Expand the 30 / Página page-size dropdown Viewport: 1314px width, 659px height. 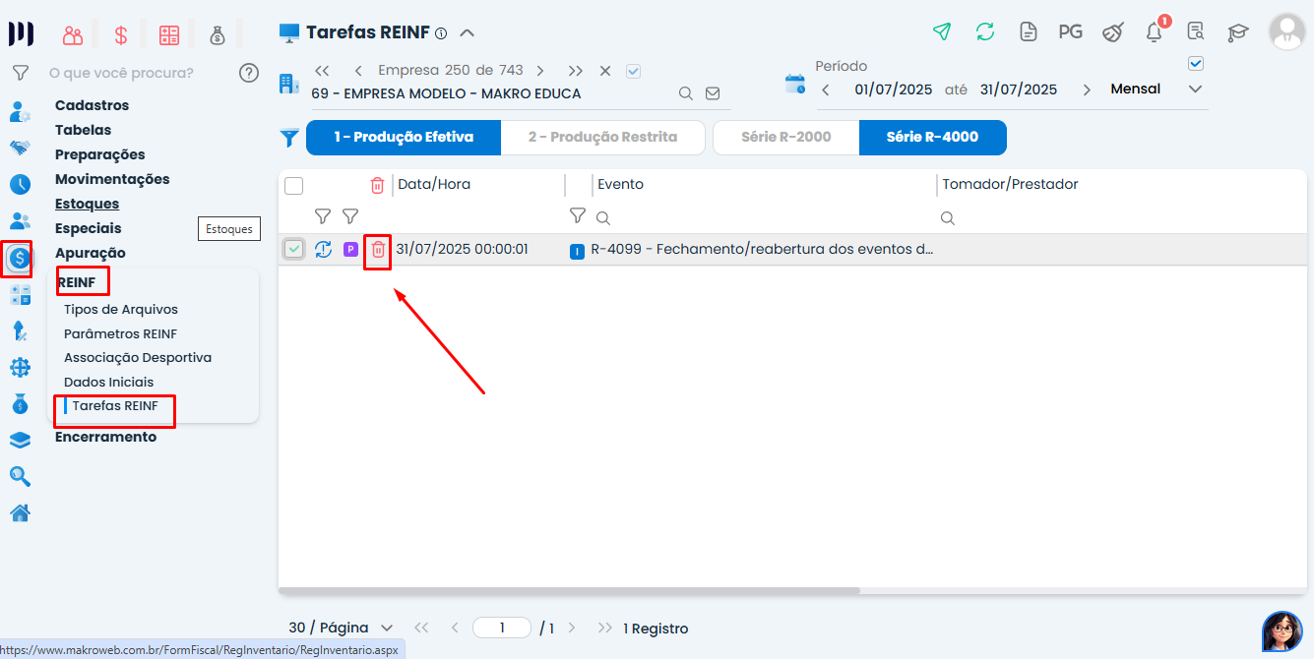tap(341, 628)
